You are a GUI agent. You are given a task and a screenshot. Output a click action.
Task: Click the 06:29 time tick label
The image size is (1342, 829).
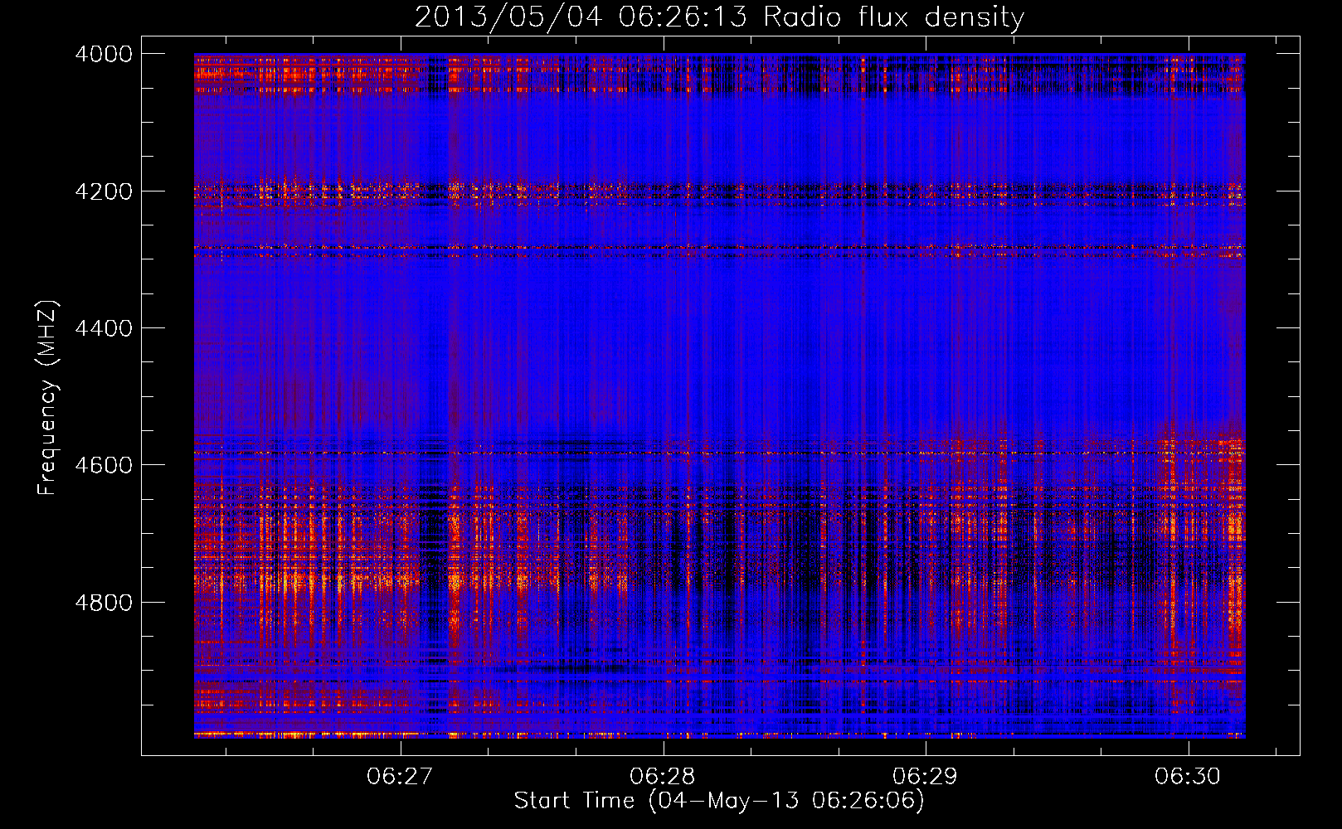pos(925,776)
